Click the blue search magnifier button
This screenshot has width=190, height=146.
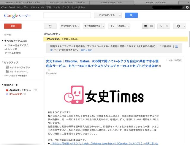click(131, 15)
